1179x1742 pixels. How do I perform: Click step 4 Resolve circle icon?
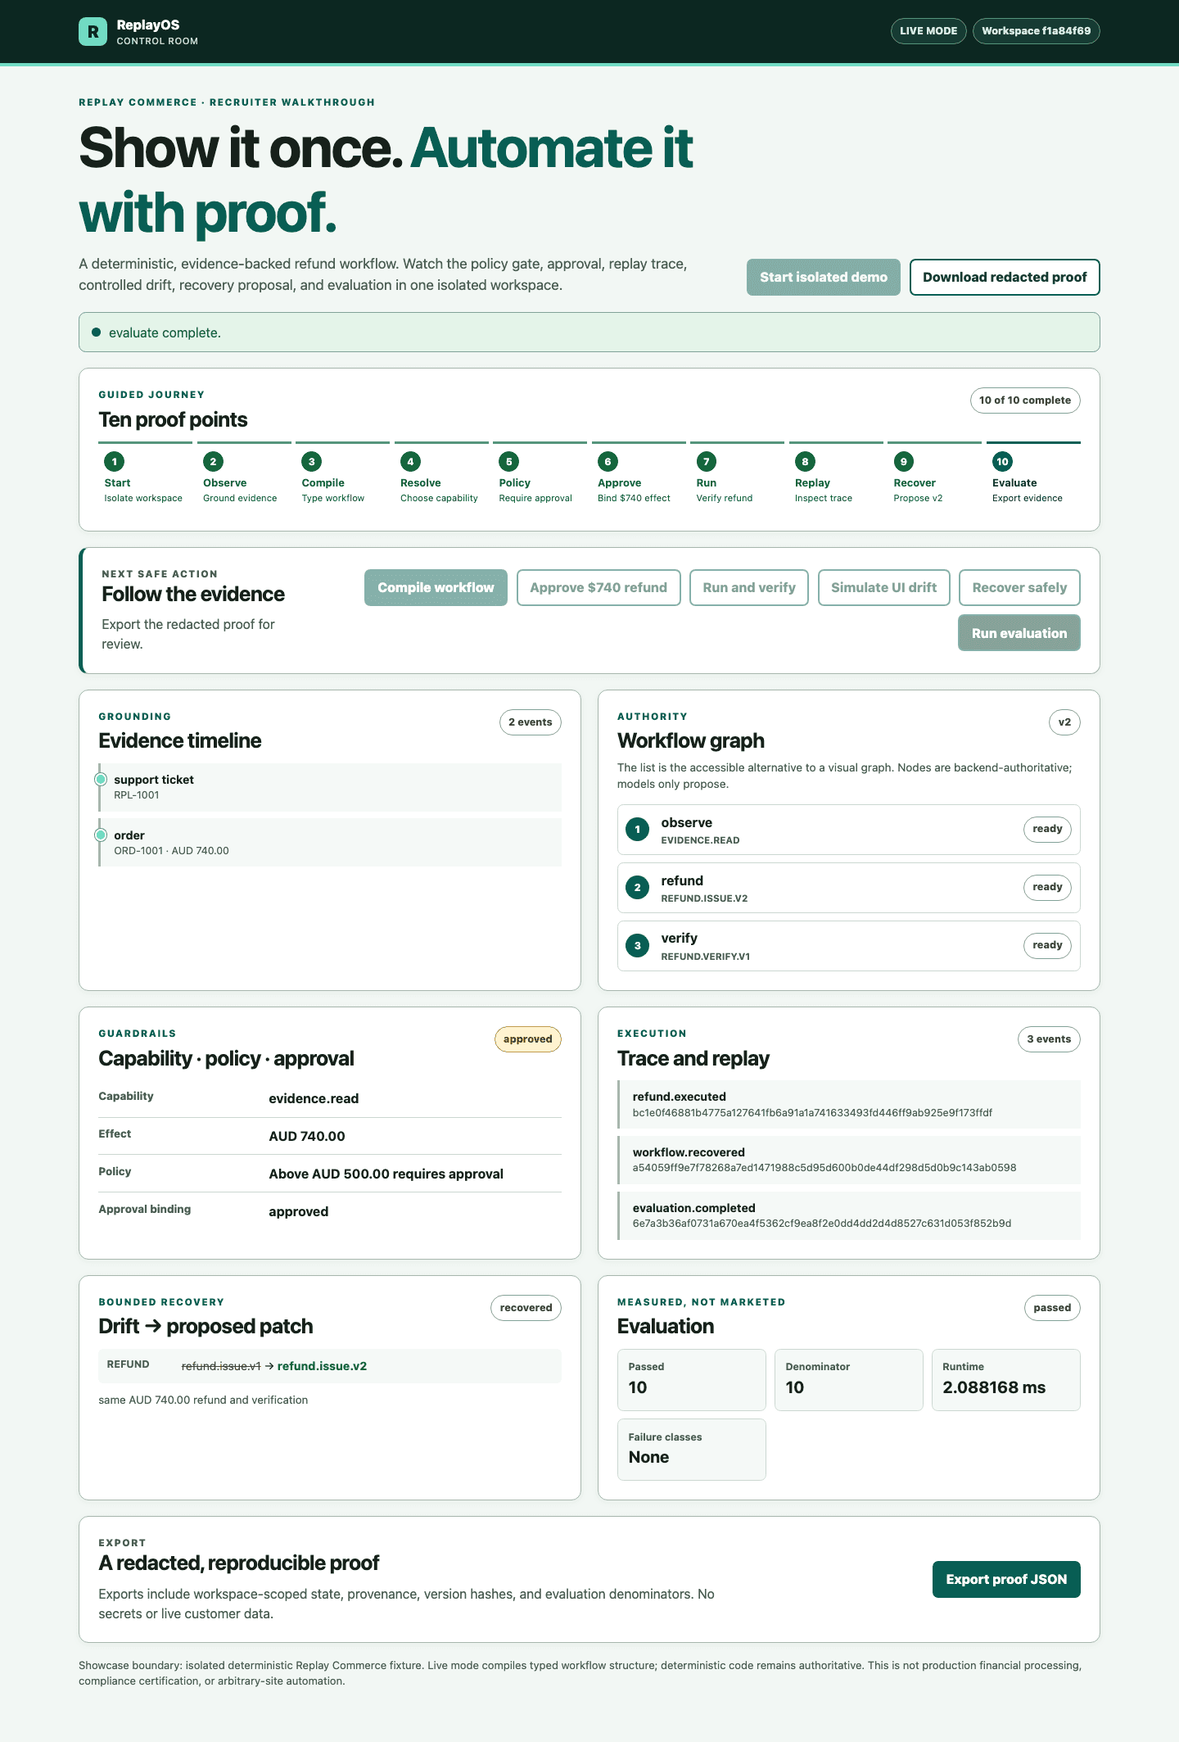[x=410, y=461]
